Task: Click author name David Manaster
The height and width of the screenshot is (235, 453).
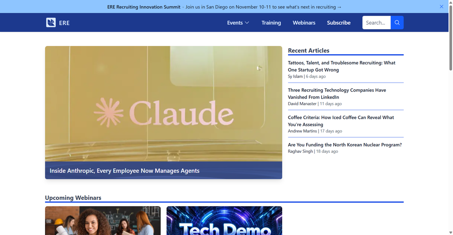Action: pyautogui.click(x=302, y=104)
